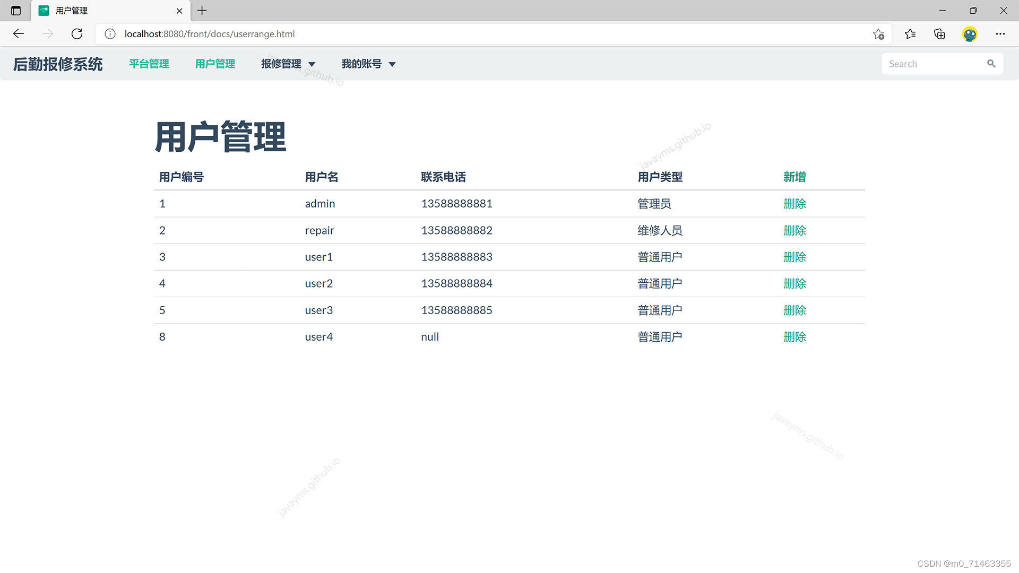Screen dimensions: 1019x573
Task: Click the browser address bar URL
Action: (x=210, y=34)
